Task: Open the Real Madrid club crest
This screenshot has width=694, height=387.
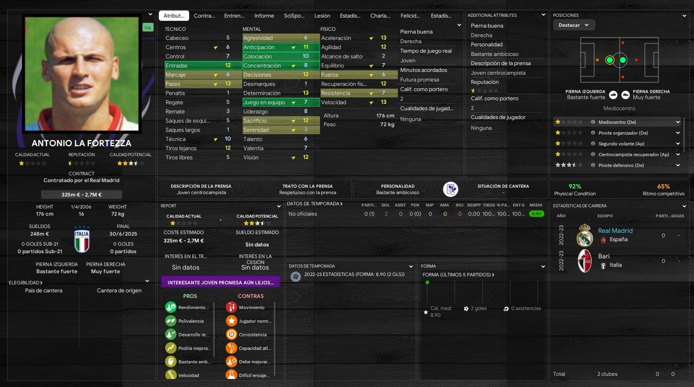Action: coord(585,235)
